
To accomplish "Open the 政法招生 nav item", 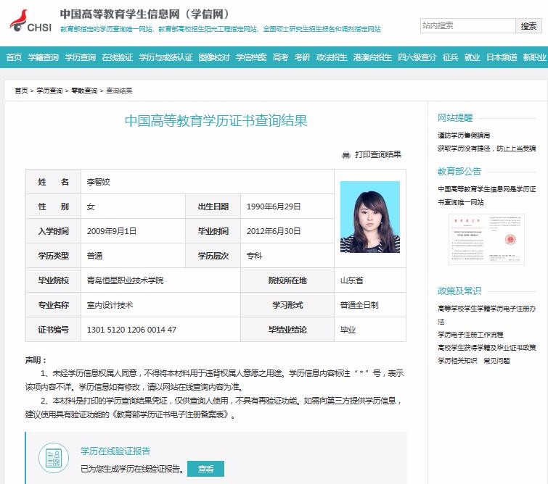I will point(332,57).
